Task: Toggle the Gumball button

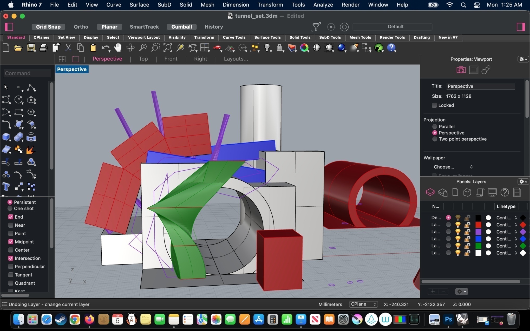Action: 181,27
